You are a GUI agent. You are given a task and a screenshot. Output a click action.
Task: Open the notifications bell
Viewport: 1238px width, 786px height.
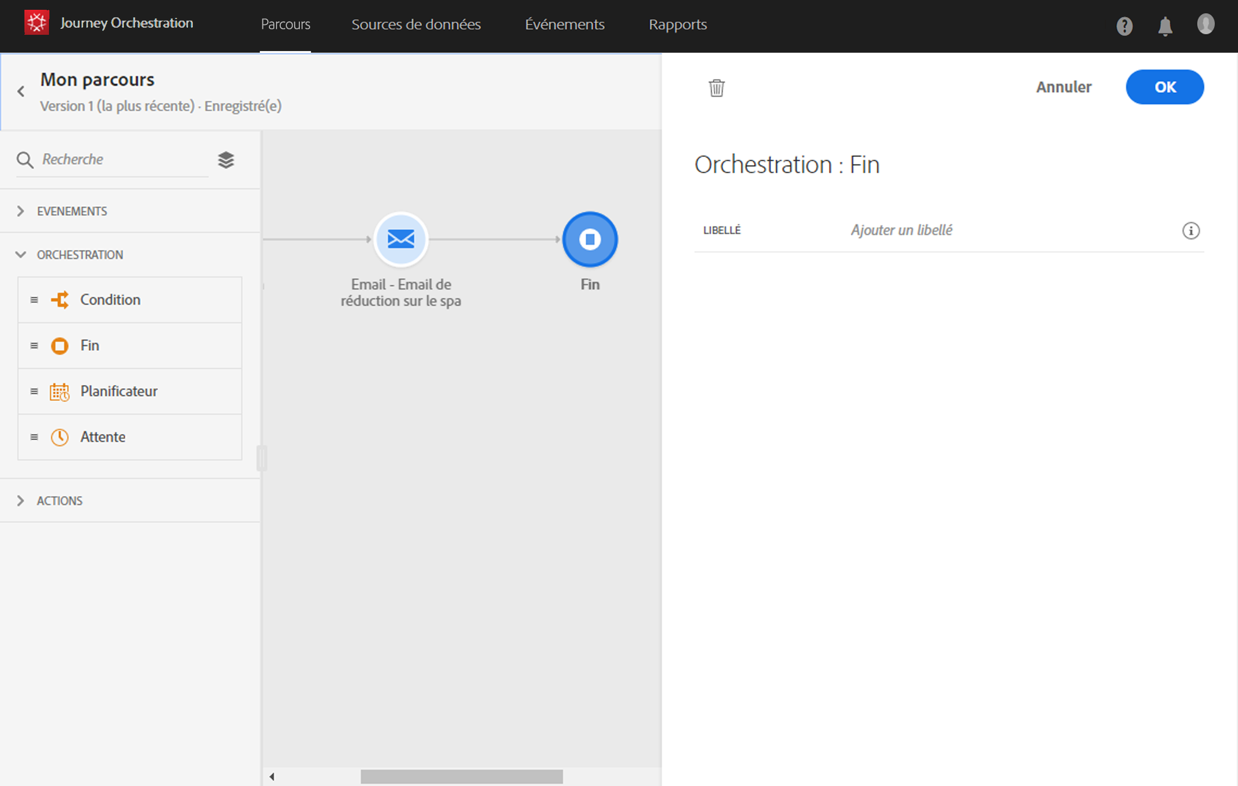(x=1165, y=26)
